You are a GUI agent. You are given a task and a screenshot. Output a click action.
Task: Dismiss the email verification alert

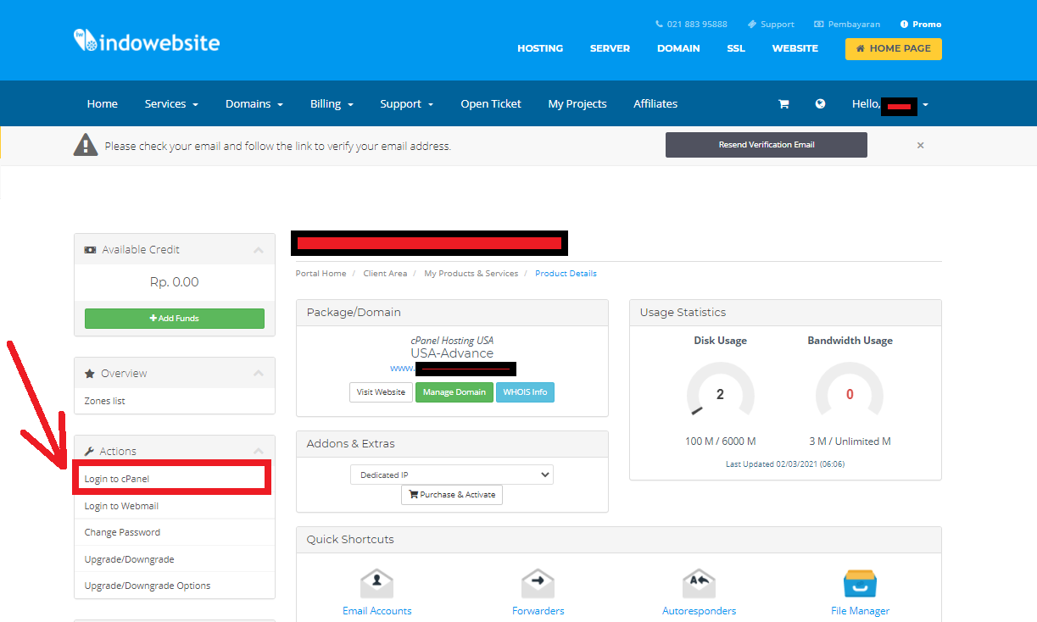click(920, 145)
